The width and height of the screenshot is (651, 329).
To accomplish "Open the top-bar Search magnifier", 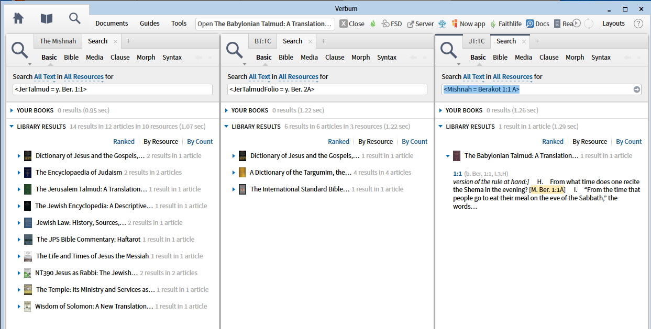I will point(75,18).
